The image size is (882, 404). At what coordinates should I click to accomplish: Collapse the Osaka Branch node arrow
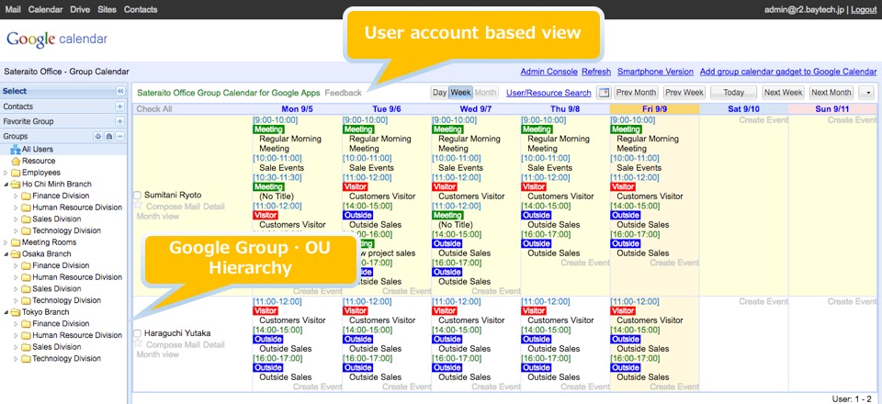point(6,254)
